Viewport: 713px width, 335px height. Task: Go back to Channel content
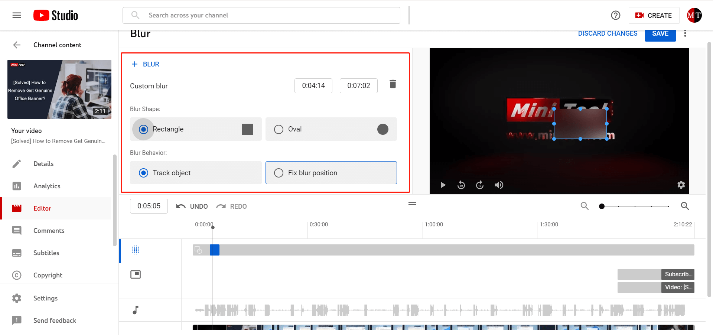(x=17, y=45)
